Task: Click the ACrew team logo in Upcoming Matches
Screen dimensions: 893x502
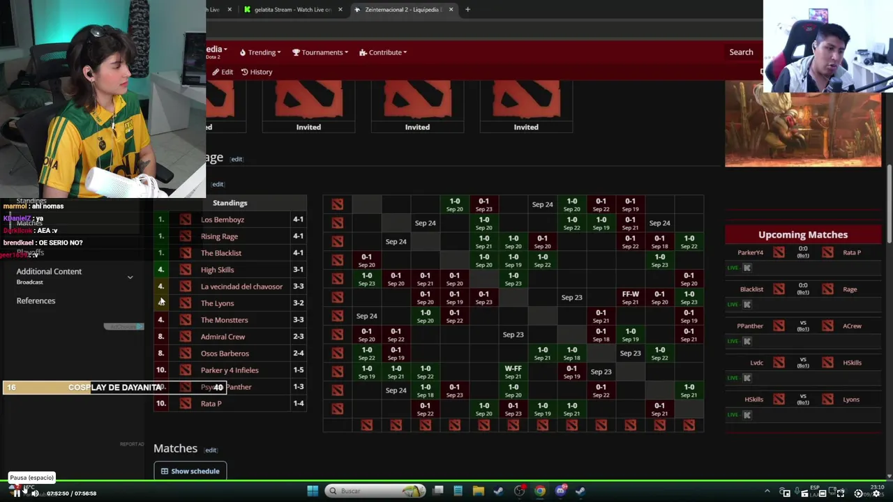Action: tap(827, 326)
